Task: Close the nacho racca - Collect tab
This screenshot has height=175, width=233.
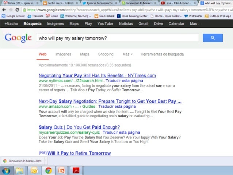Action: tap(77, 3)
